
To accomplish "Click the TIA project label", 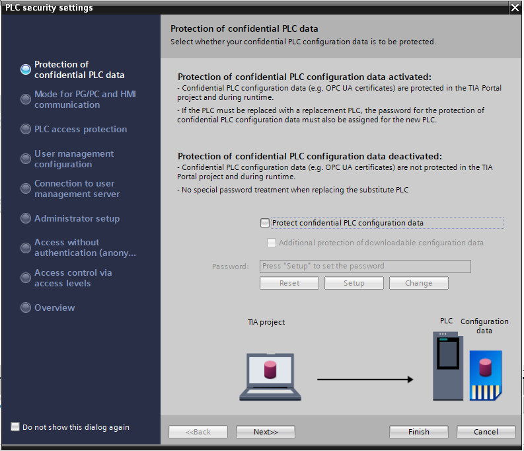I will pyautogui.click(x=266, y=322).
